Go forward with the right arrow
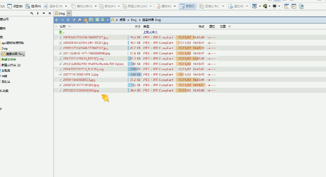This screenshot has height=177, width=326. coord(62,20)
